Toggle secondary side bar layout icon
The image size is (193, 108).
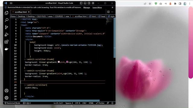89,3
